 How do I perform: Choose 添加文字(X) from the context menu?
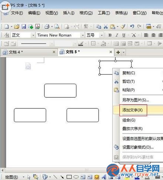coord(138,110)
